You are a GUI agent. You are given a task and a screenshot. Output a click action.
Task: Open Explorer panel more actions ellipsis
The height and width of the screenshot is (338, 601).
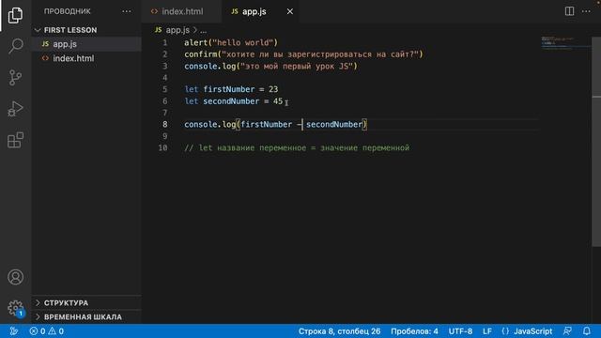click(x=127, y=11)
